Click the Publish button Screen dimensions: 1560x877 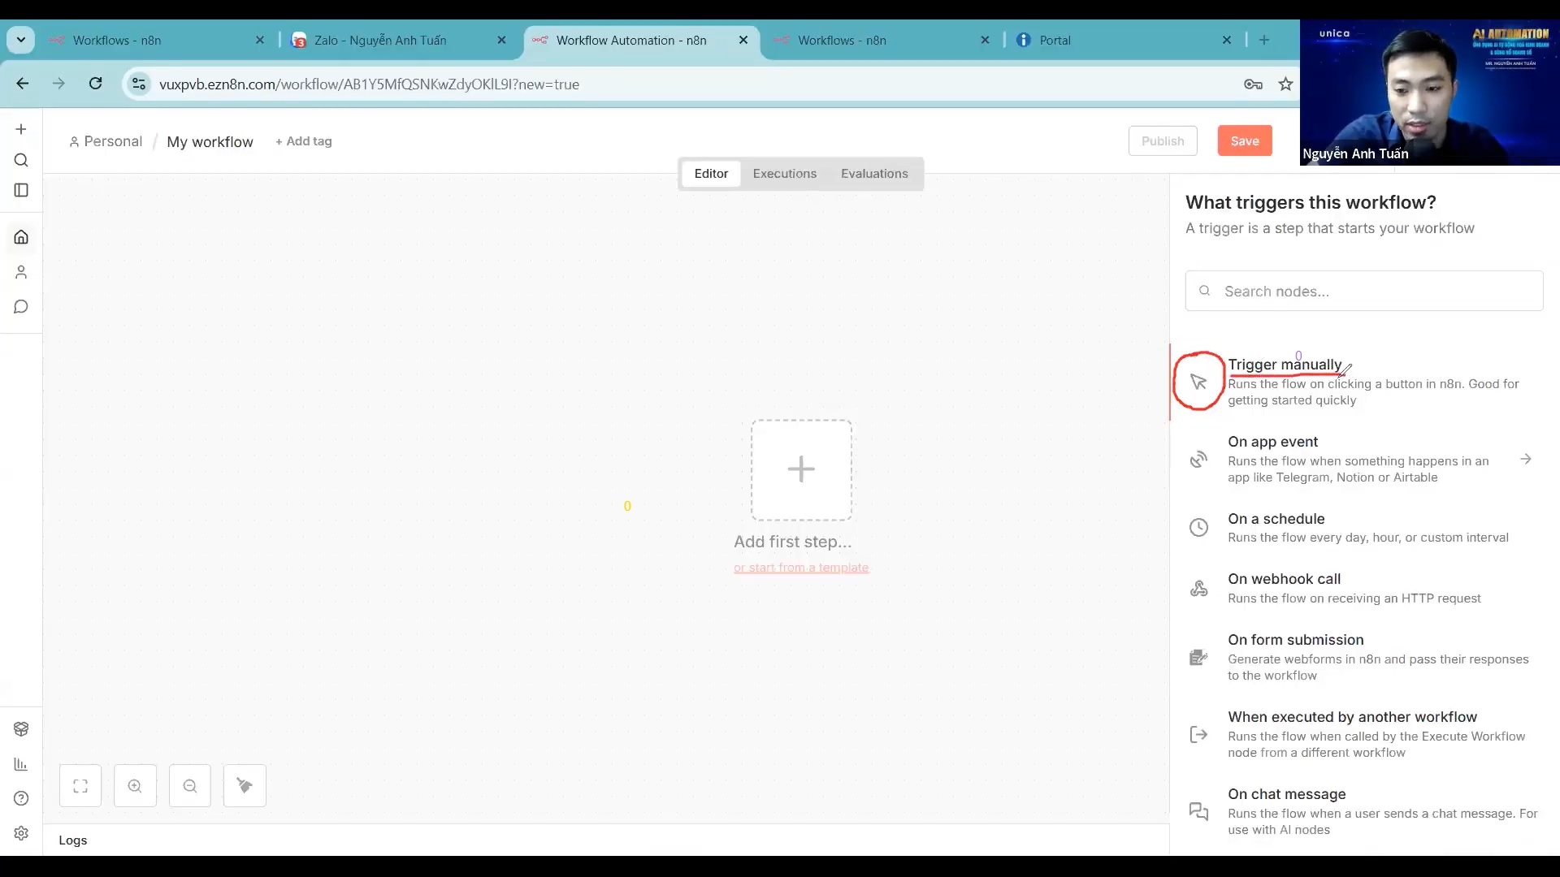tap(1163, 141)
